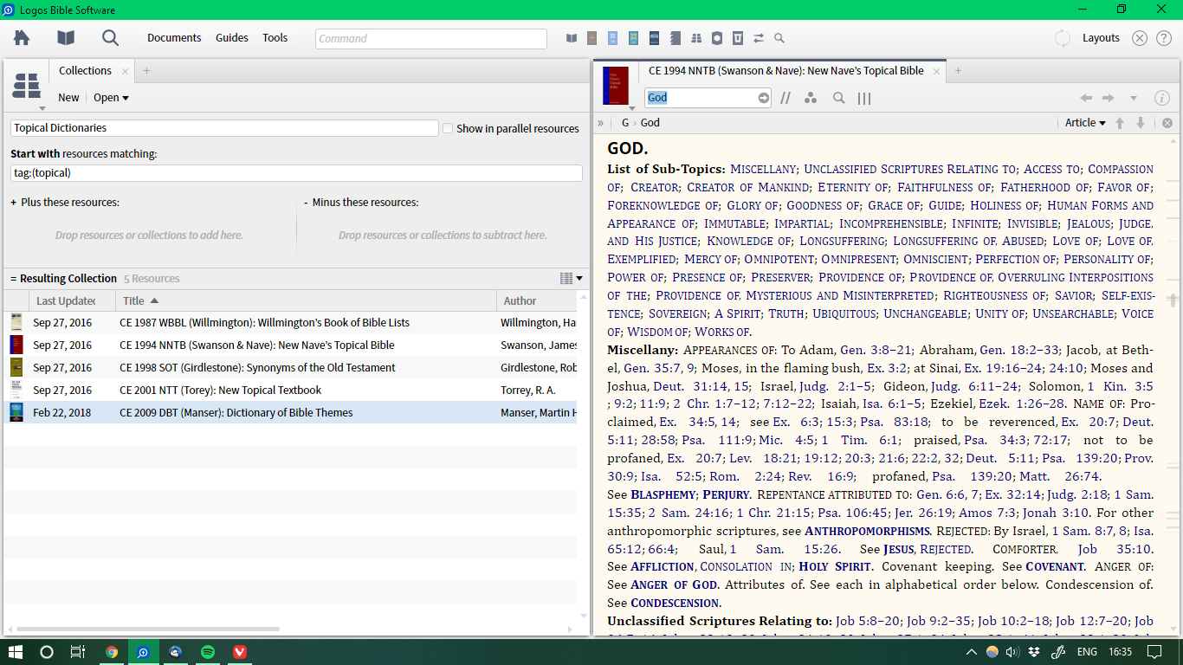1183x665 pixels.
Task: Follow the BLASPHEMY cross-reference link
Action: pyautogui.click(x=663, y=494)
